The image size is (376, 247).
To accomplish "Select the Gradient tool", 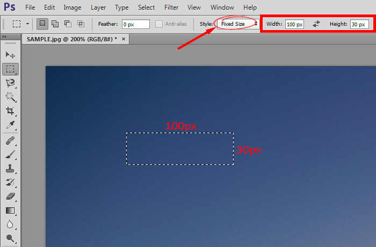I will pyautogui.click(x=10, y=210).
